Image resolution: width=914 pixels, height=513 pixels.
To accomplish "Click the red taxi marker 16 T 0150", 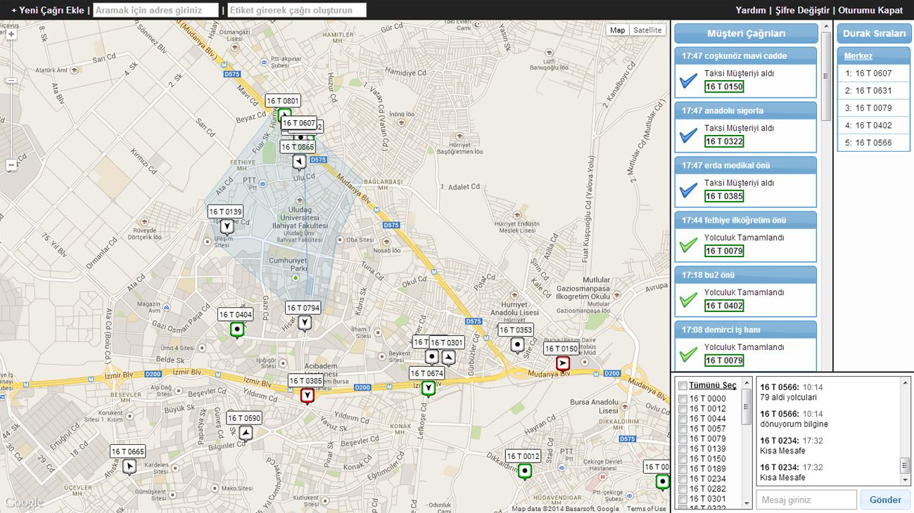I will pyautogui.click(x=563, y=363).
